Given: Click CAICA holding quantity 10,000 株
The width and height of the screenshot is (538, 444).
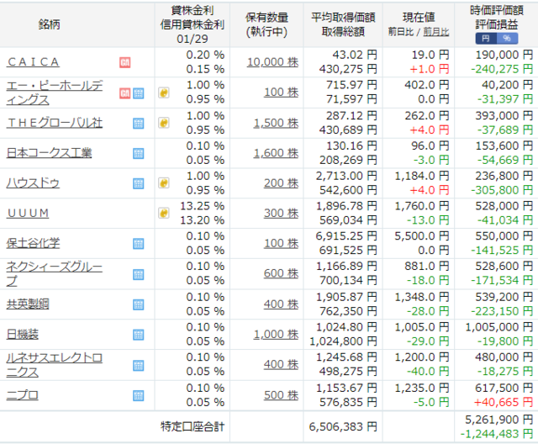Looking at the screenshot, I should (x=272, y=62).
